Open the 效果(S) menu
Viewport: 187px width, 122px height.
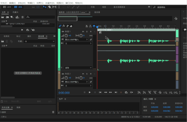click(40, 3)
